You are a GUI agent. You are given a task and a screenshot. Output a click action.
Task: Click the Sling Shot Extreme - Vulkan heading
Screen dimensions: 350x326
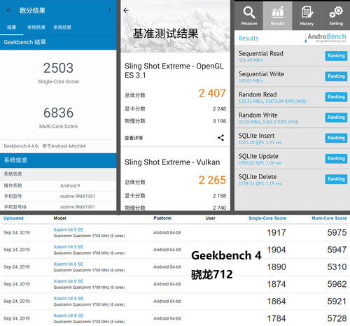[x=172, y=162]
